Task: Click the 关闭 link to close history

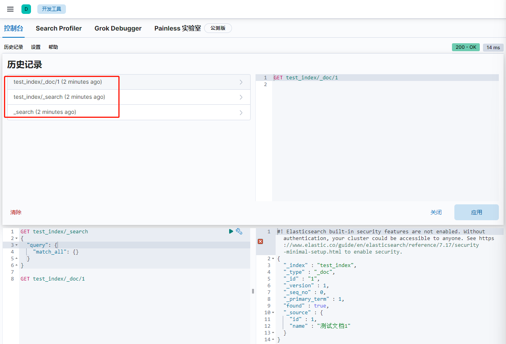Action: (x=436, y=212)
